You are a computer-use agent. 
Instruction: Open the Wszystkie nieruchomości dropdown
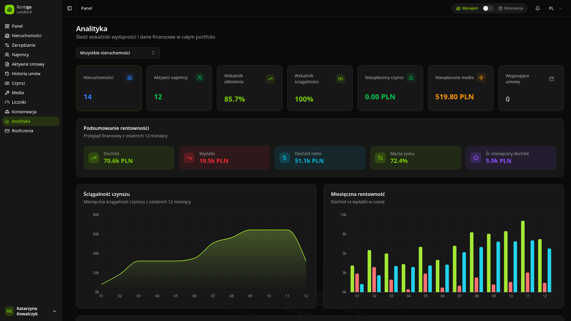[x=118, y=53]
